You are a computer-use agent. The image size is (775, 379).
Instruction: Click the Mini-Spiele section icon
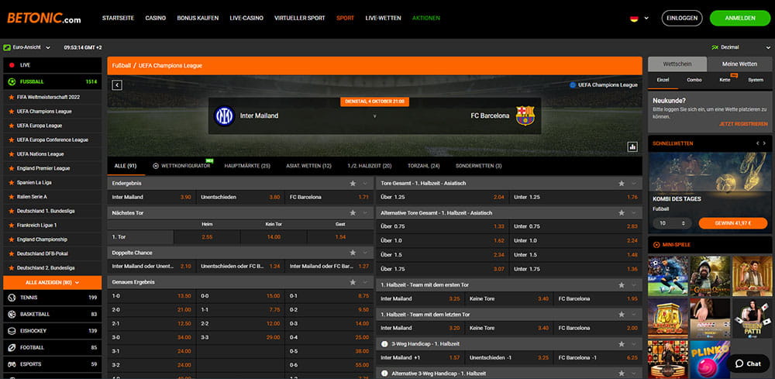point(656,245)
